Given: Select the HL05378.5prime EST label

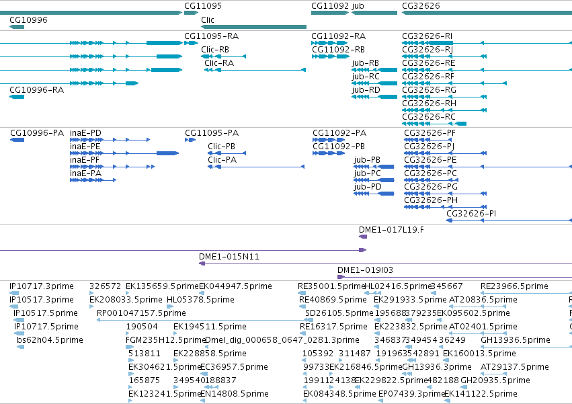Looking at the screenshot, I should 201,300.
